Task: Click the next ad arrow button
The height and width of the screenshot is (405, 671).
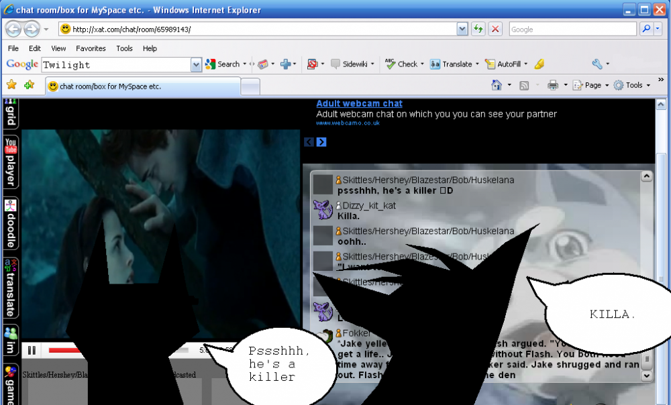Action: pyautogui.click(x=321, y=142)
